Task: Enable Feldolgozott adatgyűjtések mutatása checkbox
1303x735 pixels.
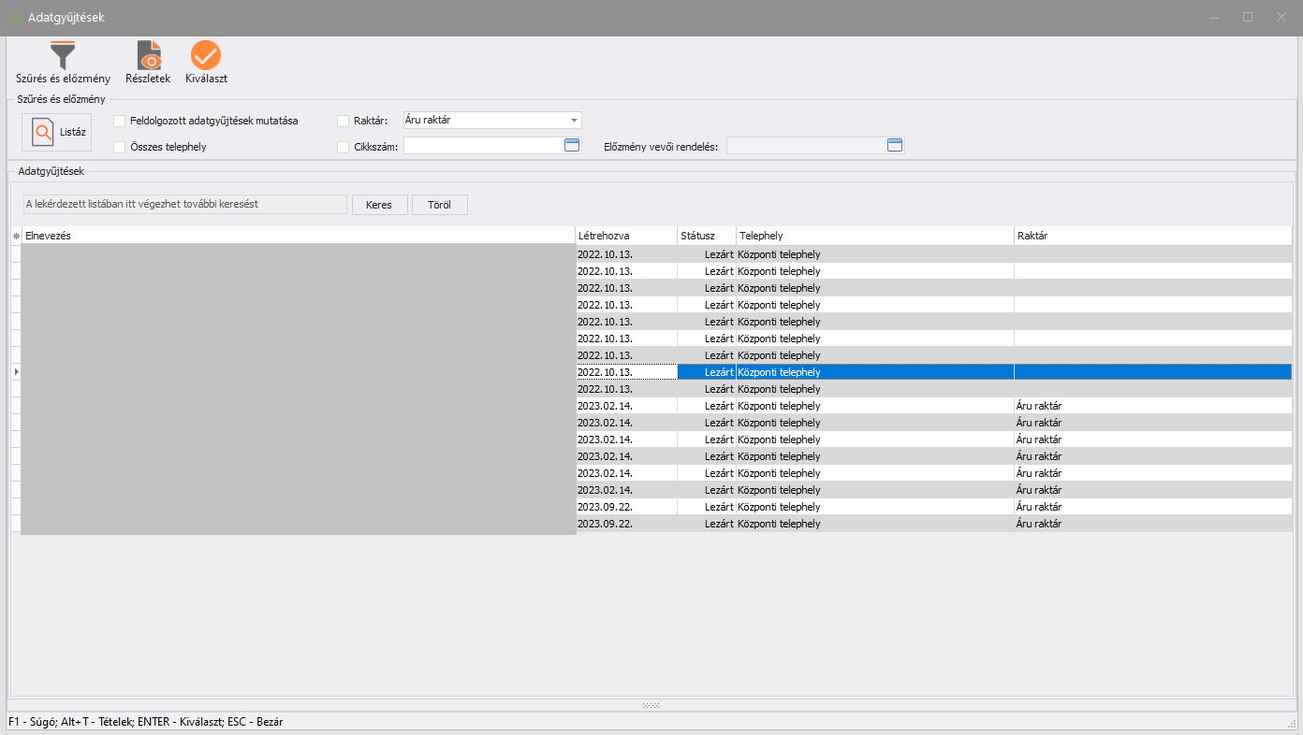Action: pyautogui.click(x=120, y=121)
